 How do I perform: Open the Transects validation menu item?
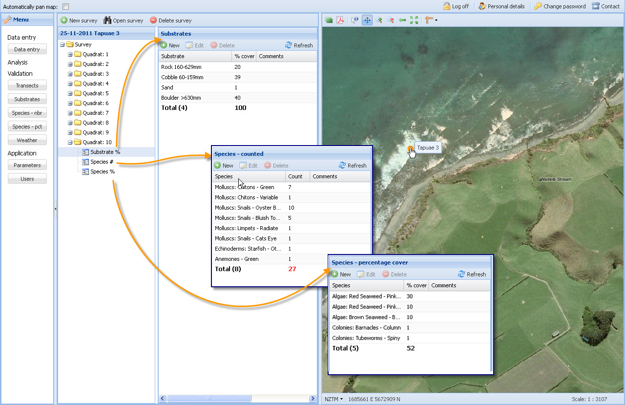27,85
